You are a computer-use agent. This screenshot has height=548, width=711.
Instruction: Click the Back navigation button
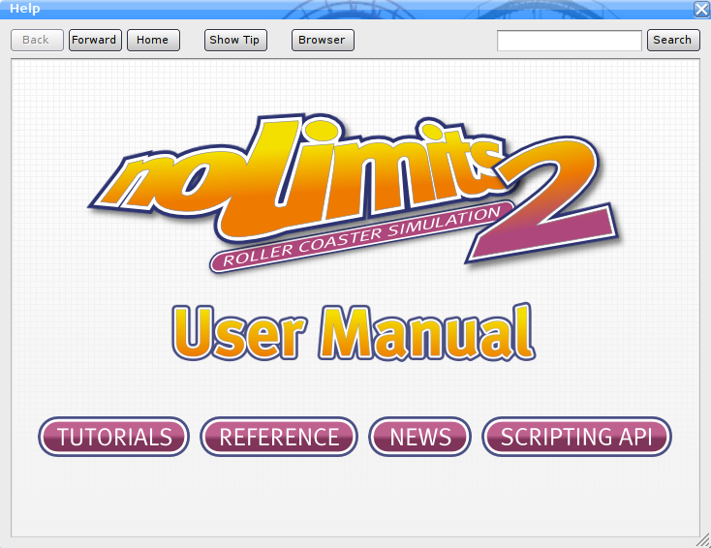37,41
